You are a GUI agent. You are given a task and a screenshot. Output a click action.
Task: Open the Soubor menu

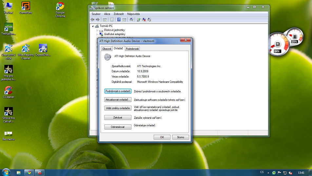point(96,14)
